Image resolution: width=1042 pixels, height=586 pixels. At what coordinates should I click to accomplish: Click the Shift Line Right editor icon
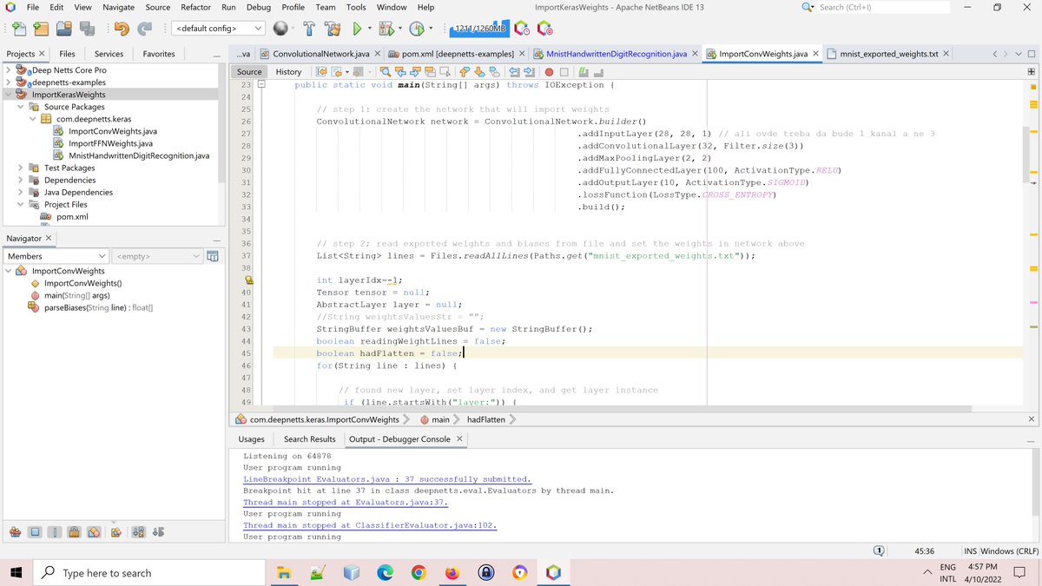pos(529,72)
